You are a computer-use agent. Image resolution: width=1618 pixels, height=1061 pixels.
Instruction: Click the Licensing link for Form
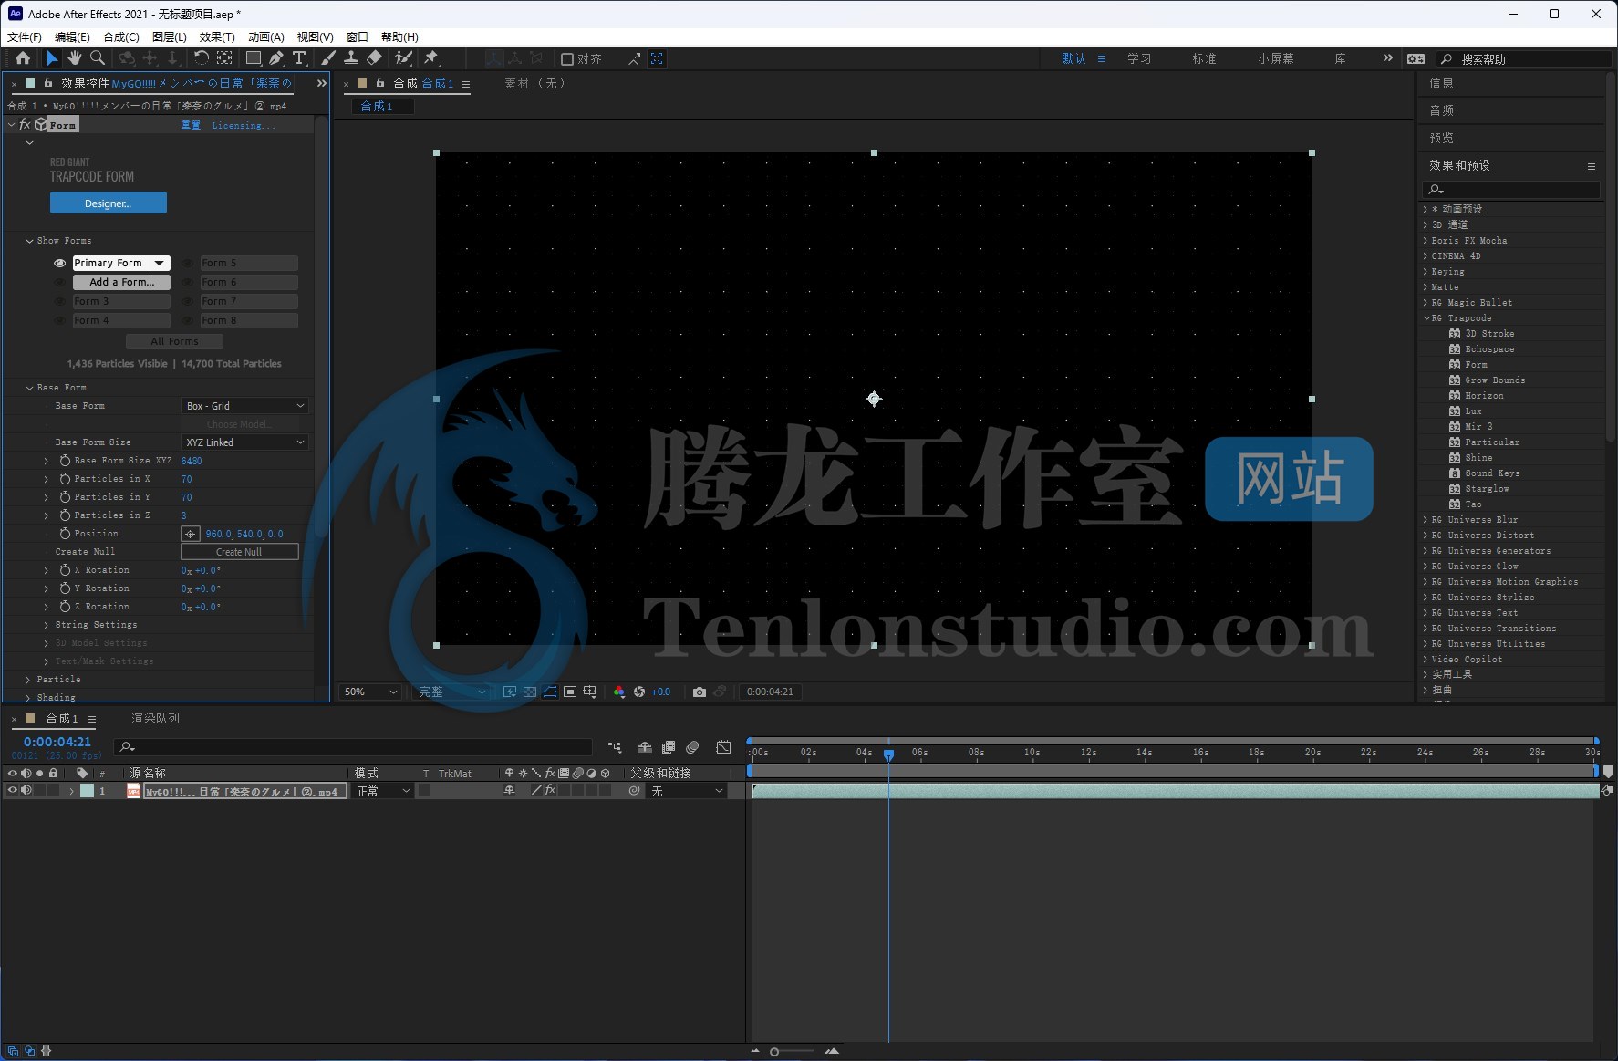click(x=243, y=125)
